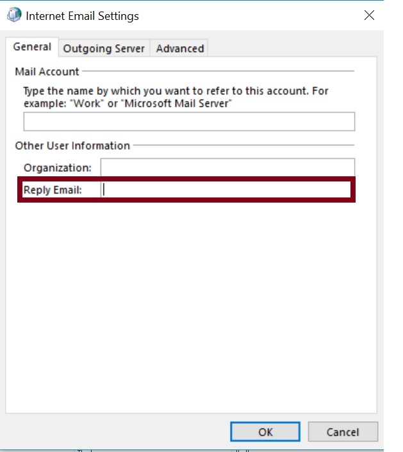
Task: Open the Outgoing Server tab
Action: (x=104, y=48)
